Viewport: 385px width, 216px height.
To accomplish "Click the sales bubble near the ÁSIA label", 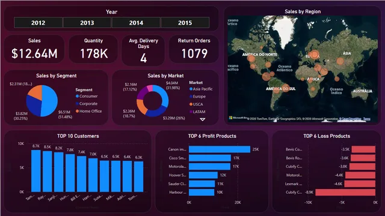I will point(340,61).
